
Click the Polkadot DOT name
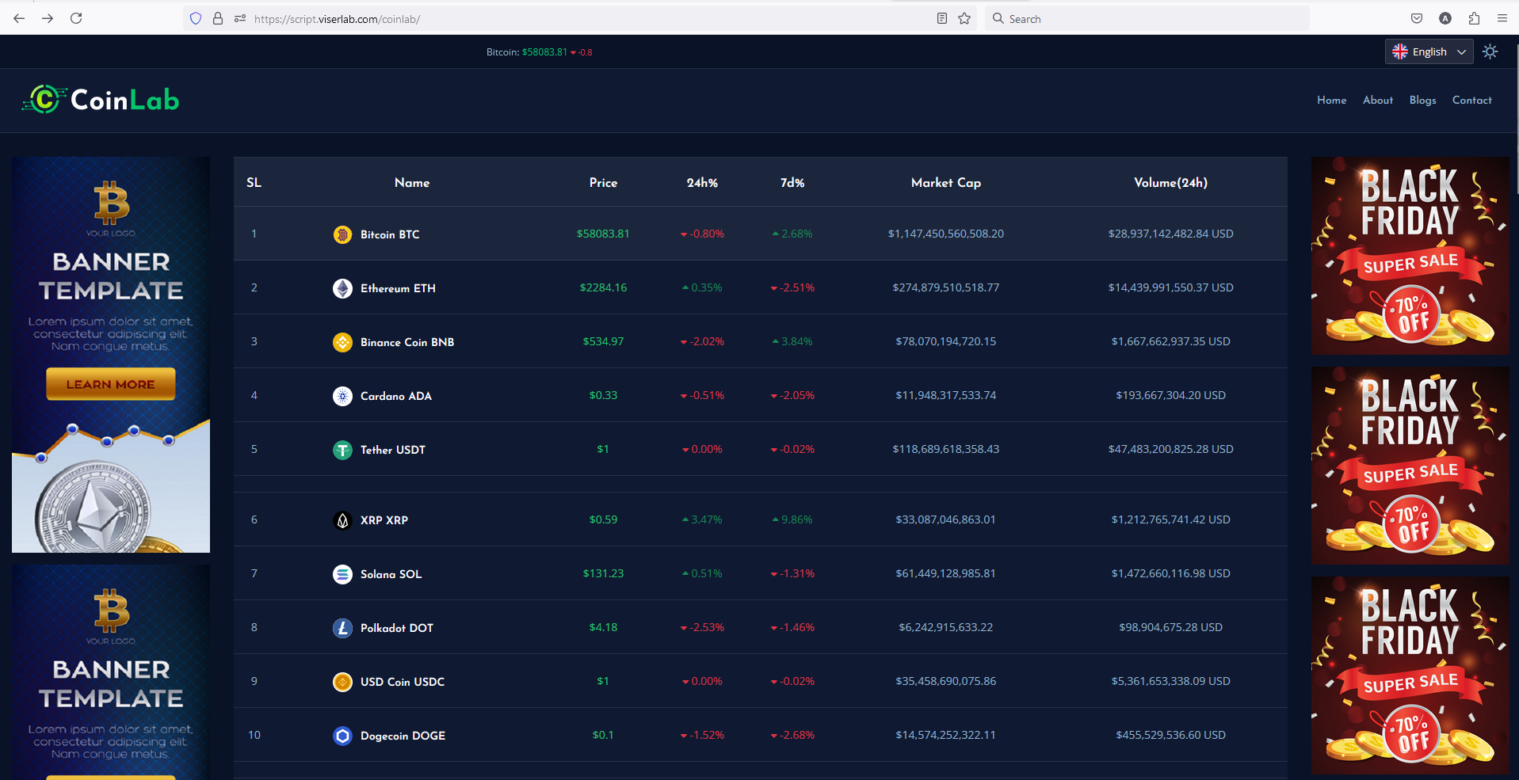tap(397, 628)
